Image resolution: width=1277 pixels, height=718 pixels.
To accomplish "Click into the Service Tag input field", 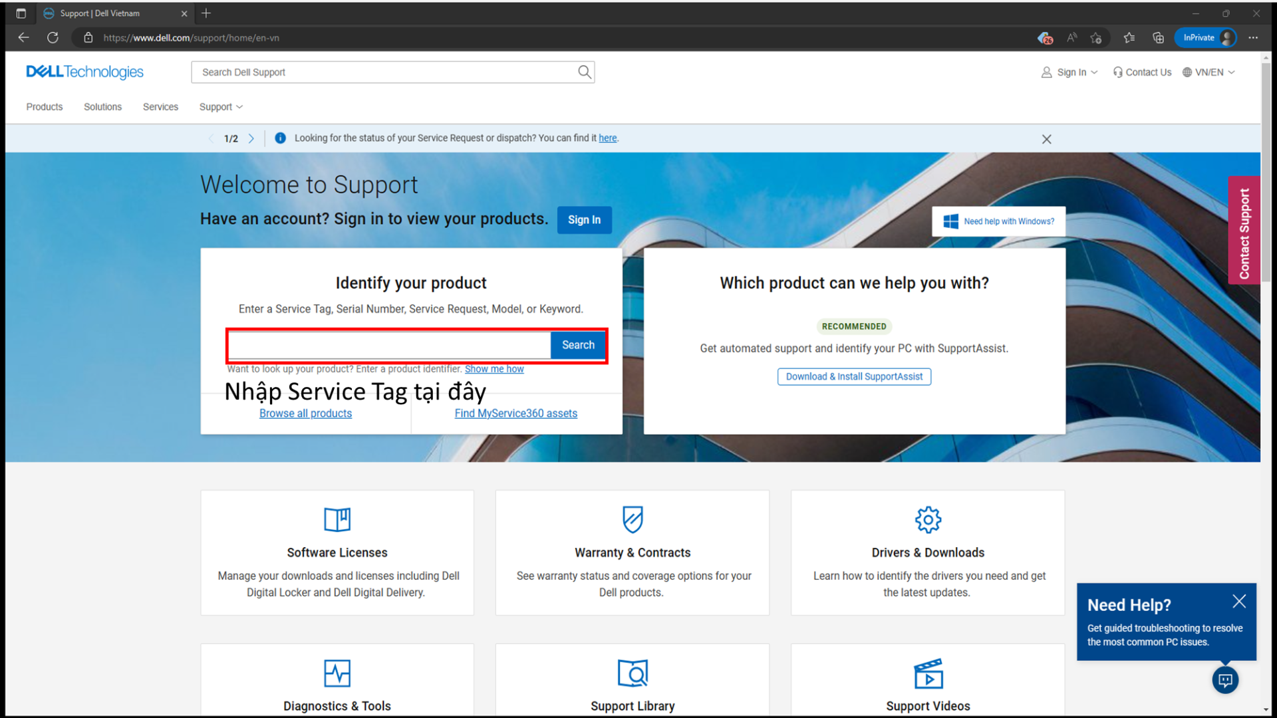I will click(390, 345).
